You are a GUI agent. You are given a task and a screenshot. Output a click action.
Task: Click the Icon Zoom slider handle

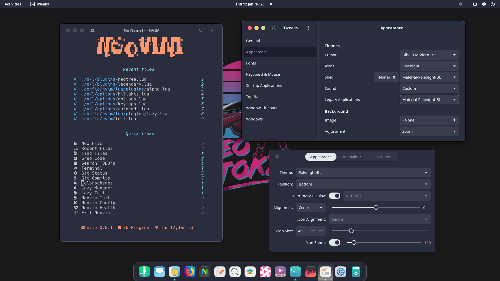coord(354,243)
